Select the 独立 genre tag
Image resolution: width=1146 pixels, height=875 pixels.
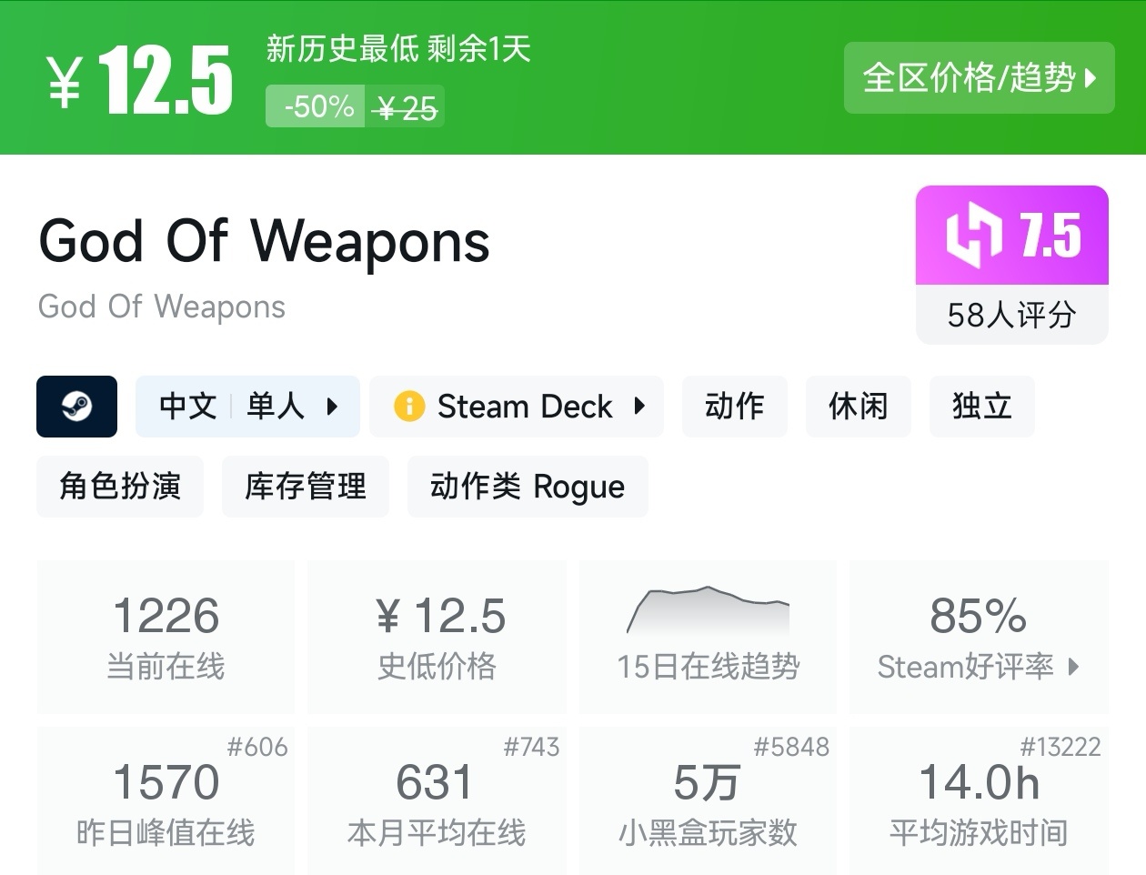click(981, 406)
